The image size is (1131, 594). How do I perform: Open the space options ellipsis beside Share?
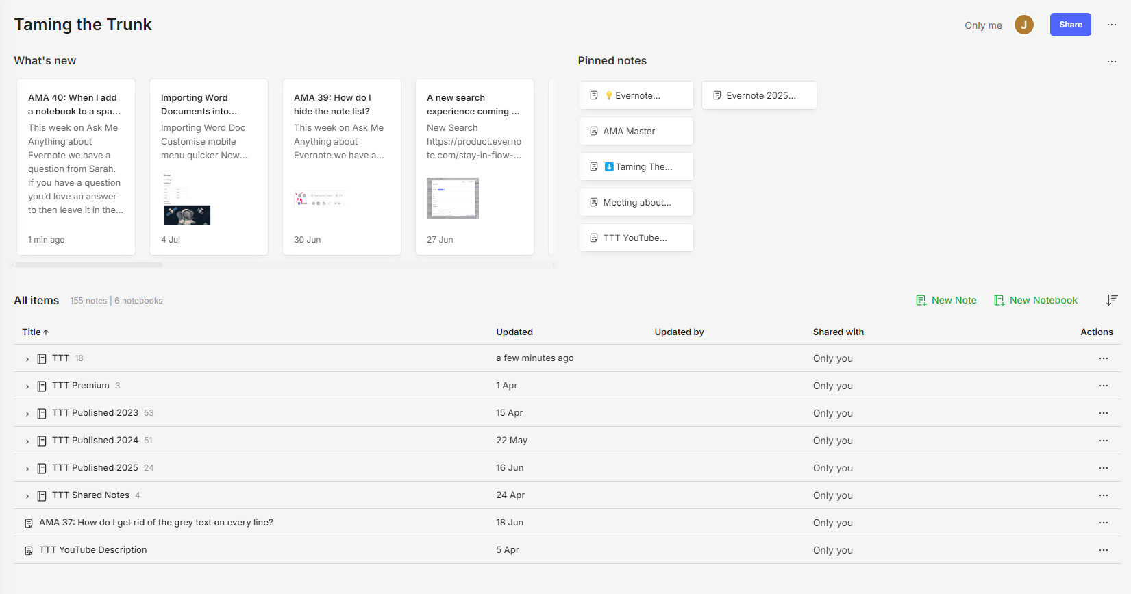pos(1111,25)
